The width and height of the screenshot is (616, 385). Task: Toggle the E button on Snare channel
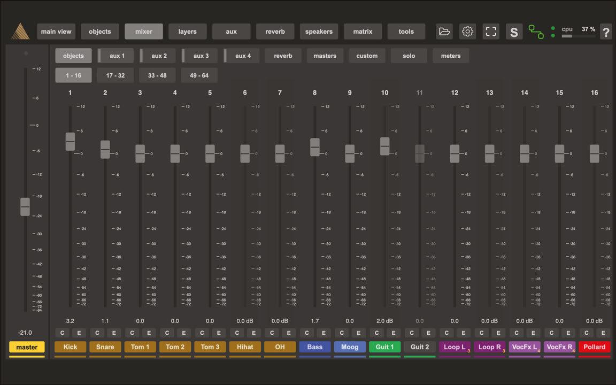[113, 333]
